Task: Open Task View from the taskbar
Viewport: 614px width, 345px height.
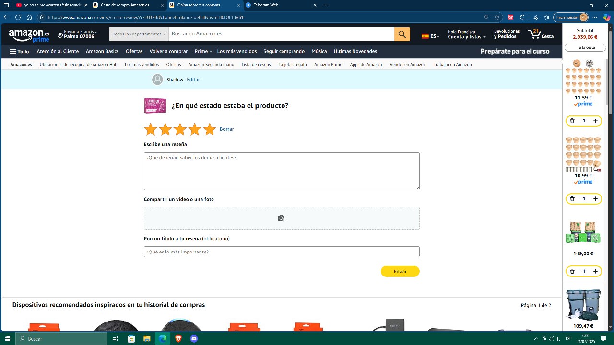Action: (x=115, y=338)
